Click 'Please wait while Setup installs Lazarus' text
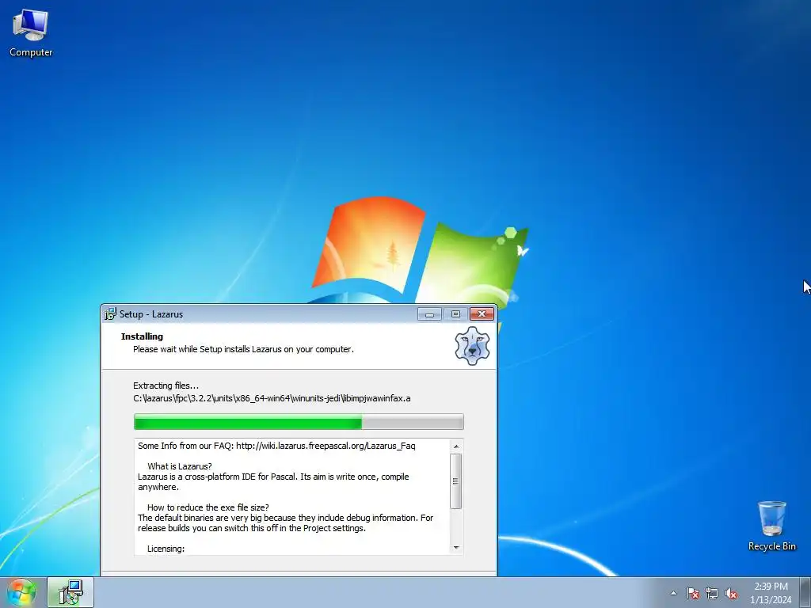This screenshot has width=811, height=608. 243,349
